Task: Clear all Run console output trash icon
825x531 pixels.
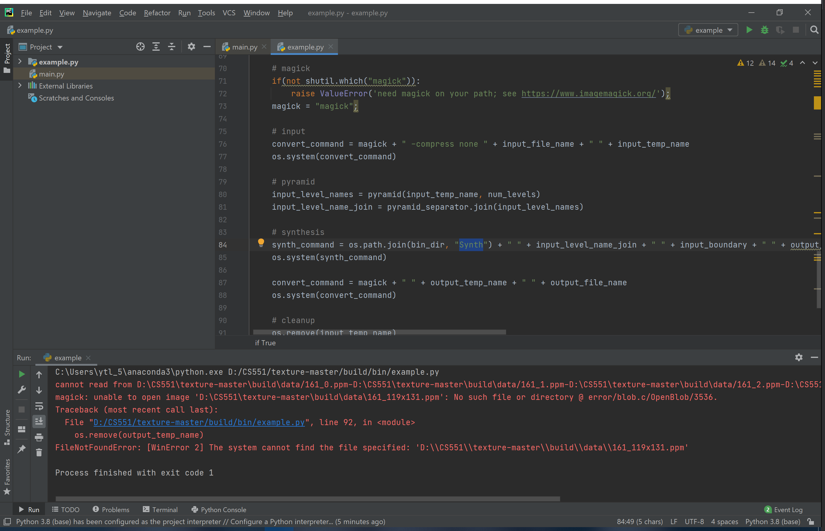Action: (x=39, y=452)
